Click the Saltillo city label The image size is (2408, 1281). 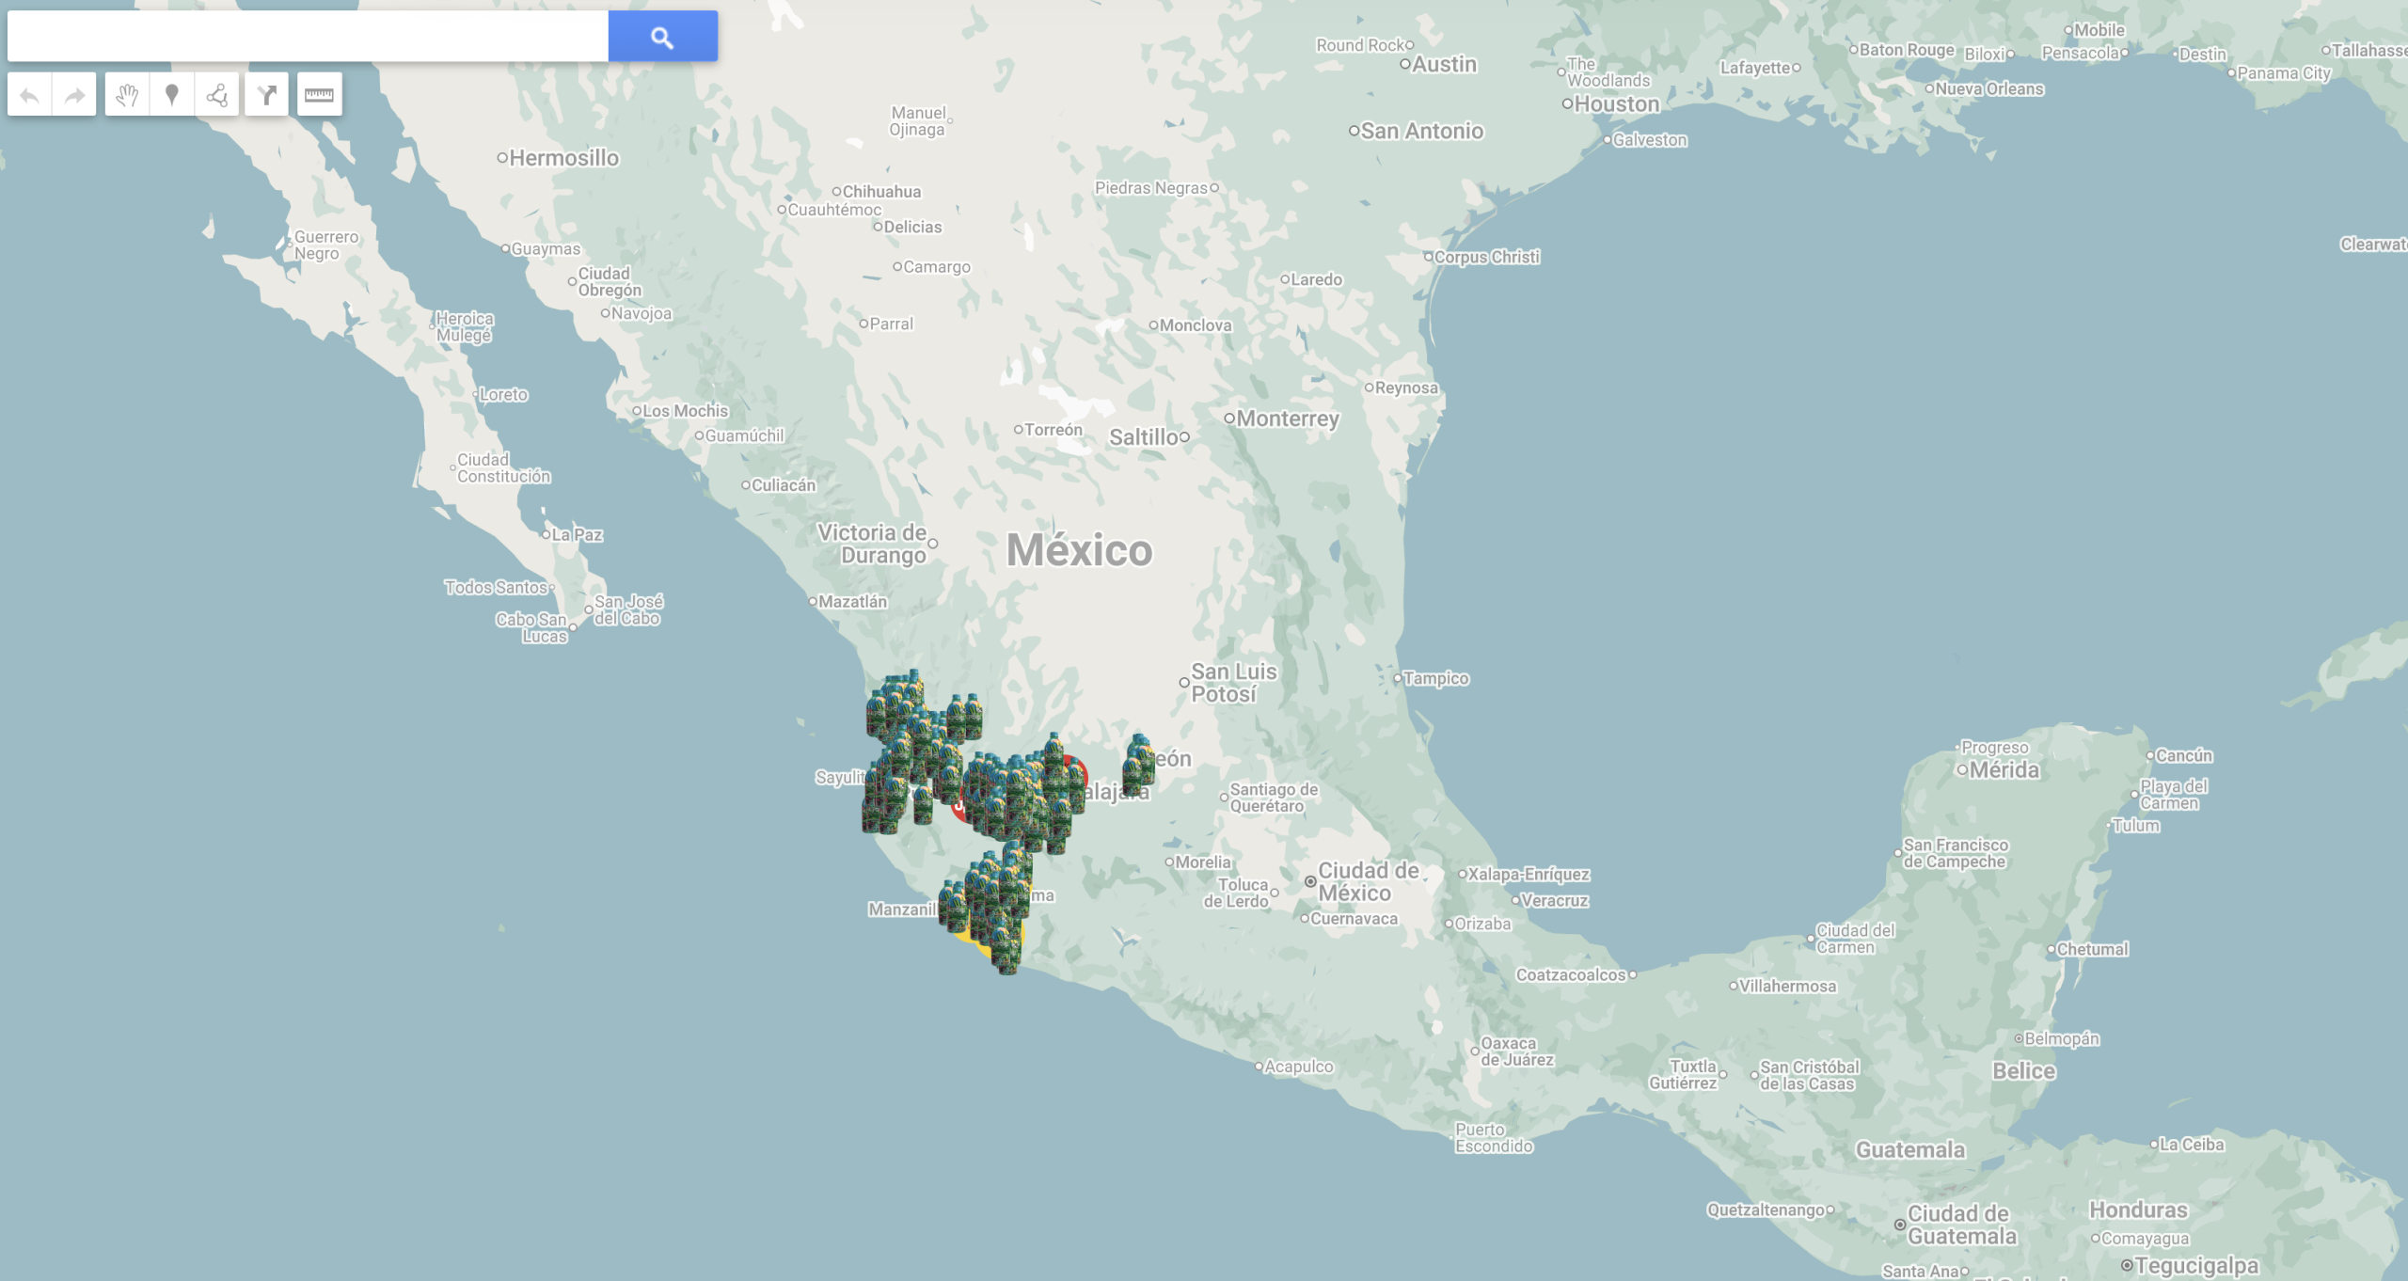coord(1143,437)
